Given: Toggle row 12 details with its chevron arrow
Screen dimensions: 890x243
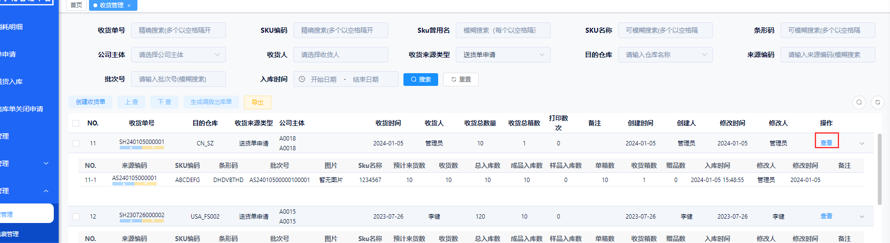Looking at the screenshot, I should point(862,217).
